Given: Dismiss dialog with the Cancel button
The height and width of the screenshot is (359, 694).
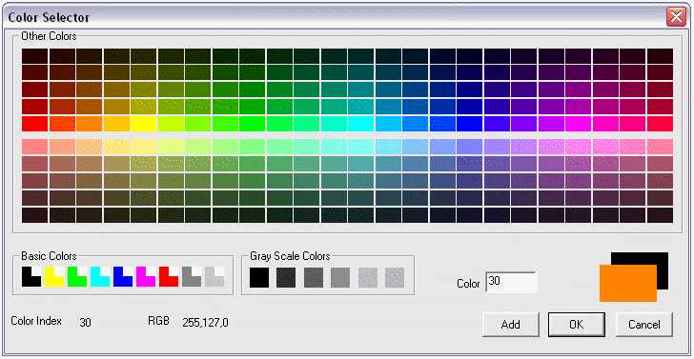Looking at the screenshot, I should point(644,324).
